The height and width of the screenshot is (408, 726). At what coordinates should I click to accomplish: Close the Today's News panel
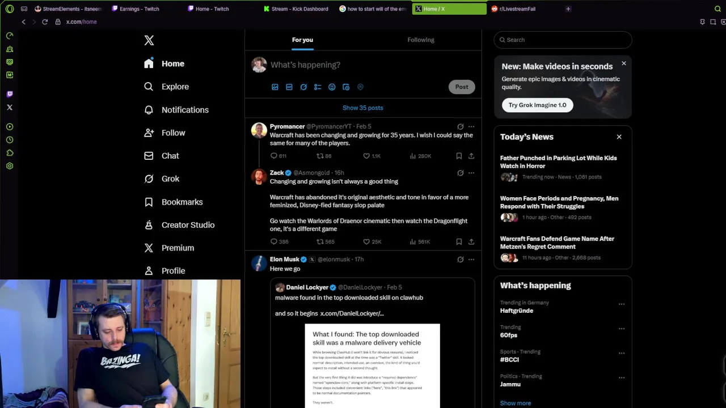coord(619,137)
